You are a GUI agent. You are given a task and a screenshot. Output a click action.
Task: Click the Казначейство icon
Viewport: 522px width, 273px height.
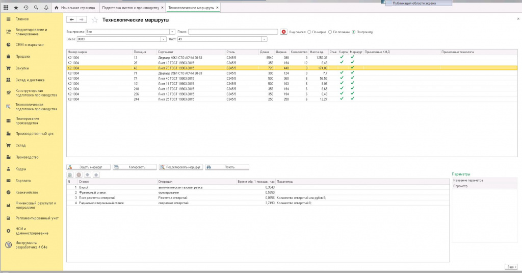tap(9, 192)
